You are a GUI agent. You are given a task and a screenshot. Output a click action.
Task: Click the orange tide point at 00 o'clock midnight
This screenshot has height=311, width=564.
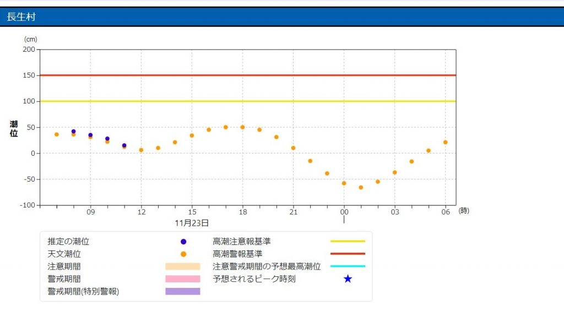(x=344, y=183)
